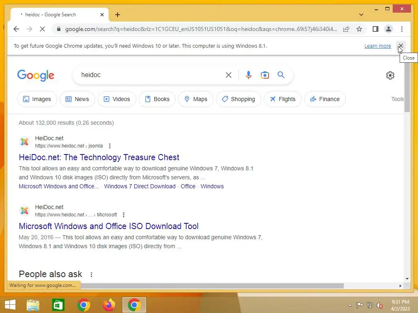Open the Windows Start button
This screenshot has width=418, height=313.
(10, 305)
